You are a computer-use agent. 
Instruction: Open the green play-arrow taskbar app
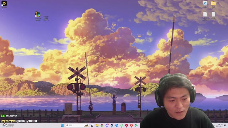pyautogui.click(x=136, y=126)
